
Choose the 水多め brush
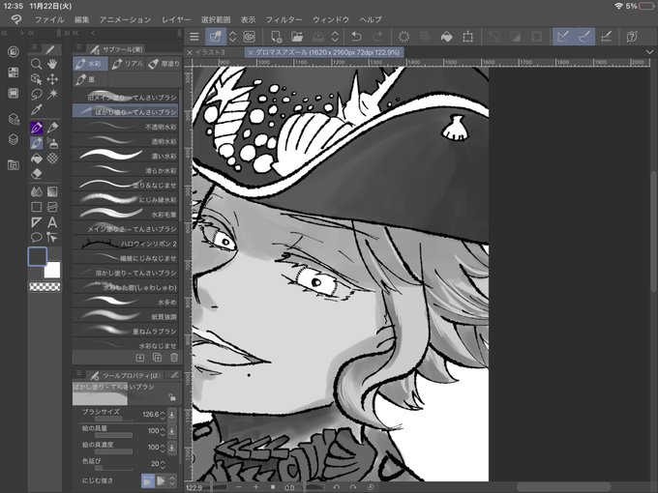pos(125,302)
